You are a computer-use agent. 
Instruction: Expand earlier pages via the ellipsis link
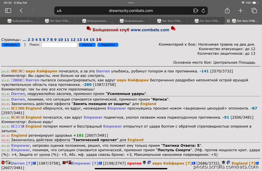[x=24, y=40]
